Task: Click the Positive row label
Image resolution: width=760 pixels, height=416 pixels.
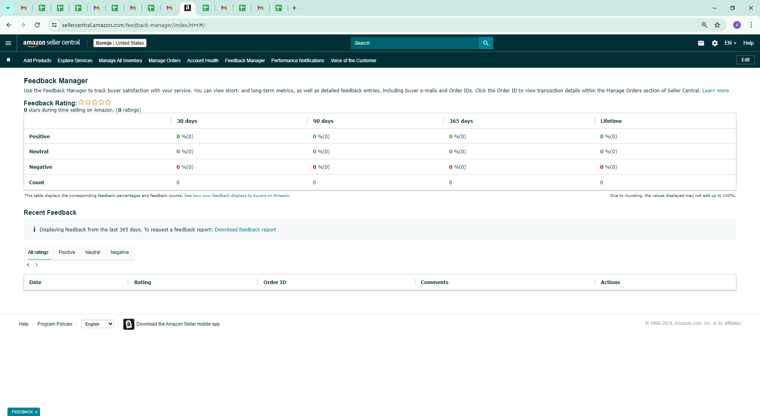Action: coord(40,137)
